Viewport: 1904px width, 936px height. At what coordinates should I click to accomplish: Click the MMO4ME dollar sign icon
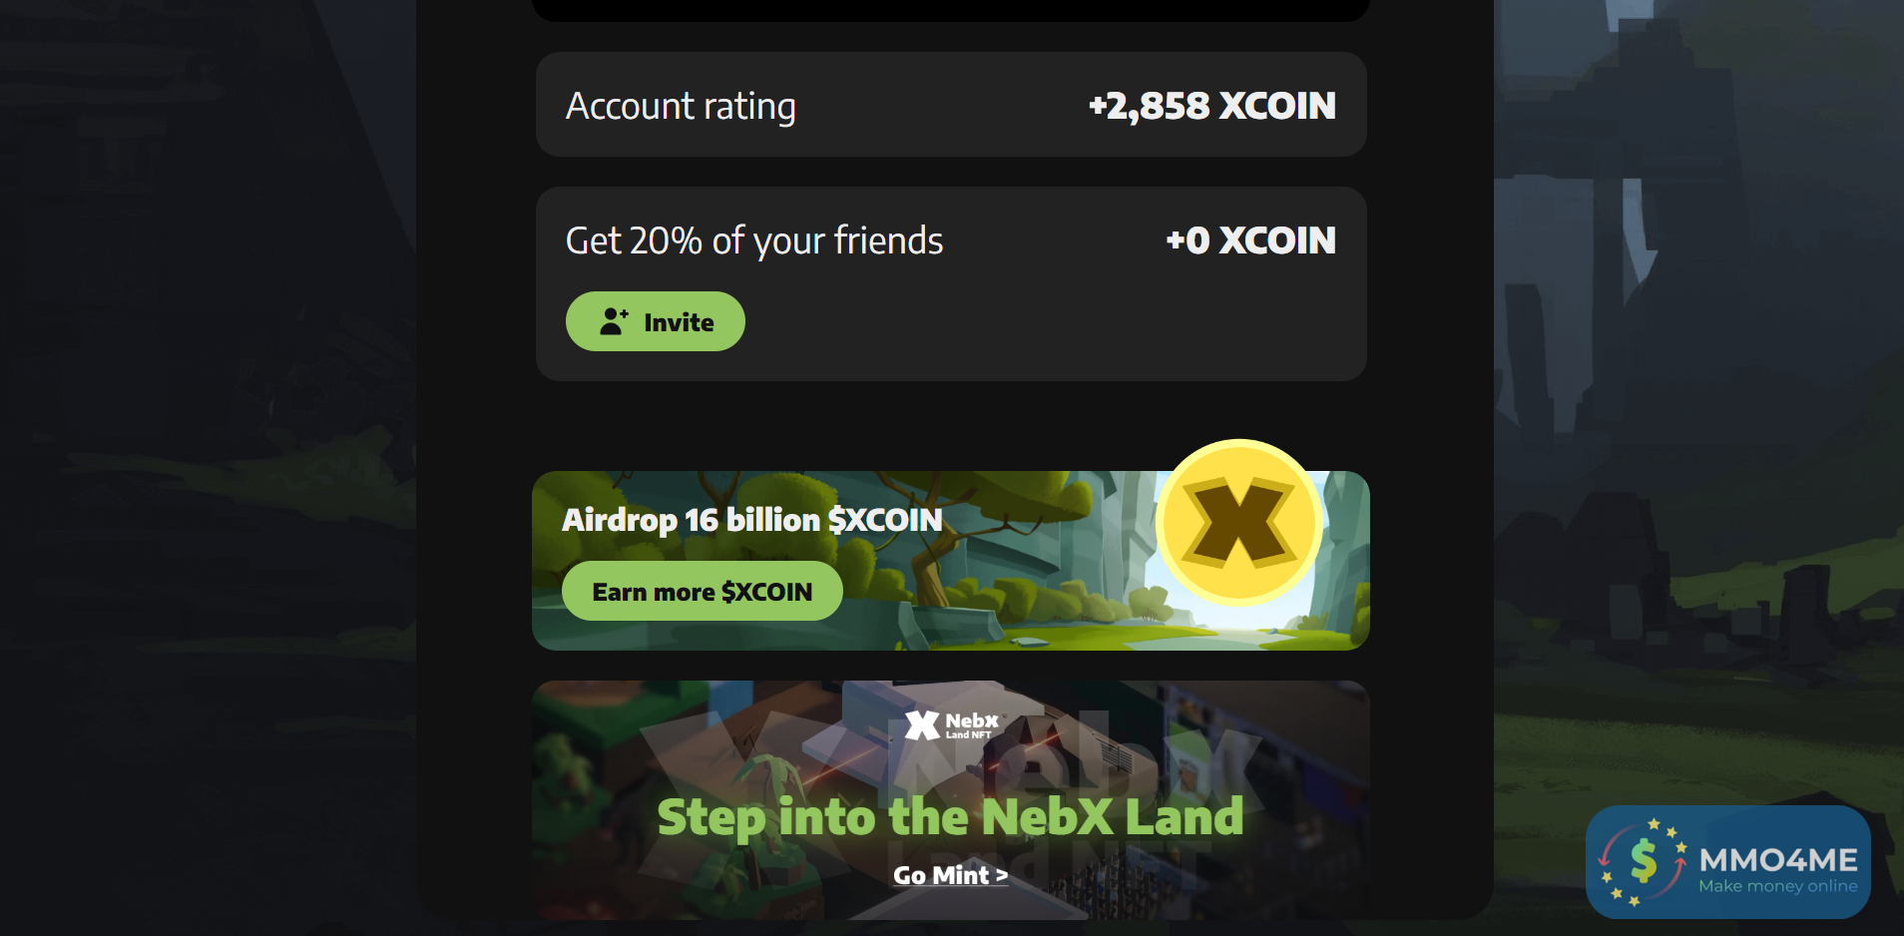click(1644, 860)
